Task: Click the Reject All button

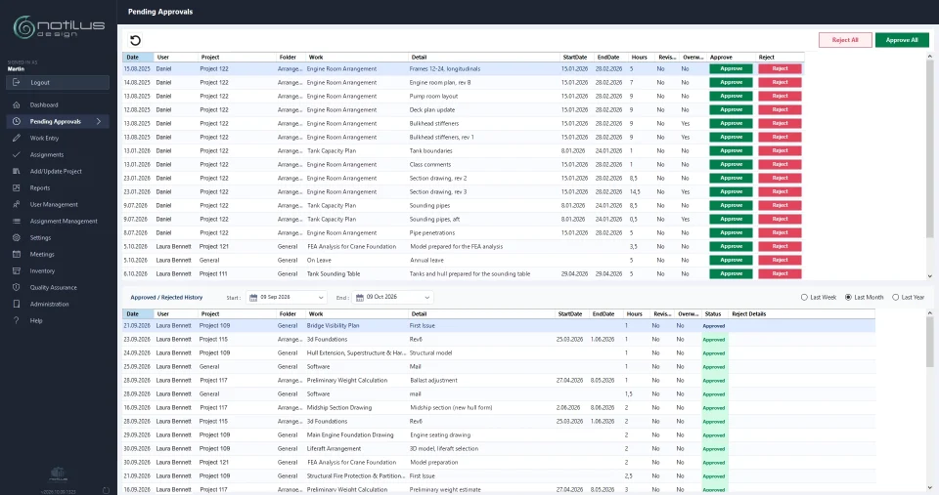Action: click(845, 40)
